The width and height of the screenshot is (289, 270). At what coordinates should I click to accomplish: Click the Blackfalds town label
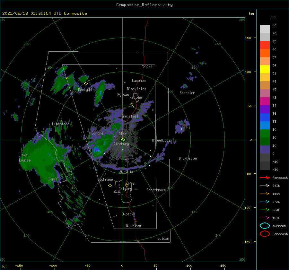point(136,89)
